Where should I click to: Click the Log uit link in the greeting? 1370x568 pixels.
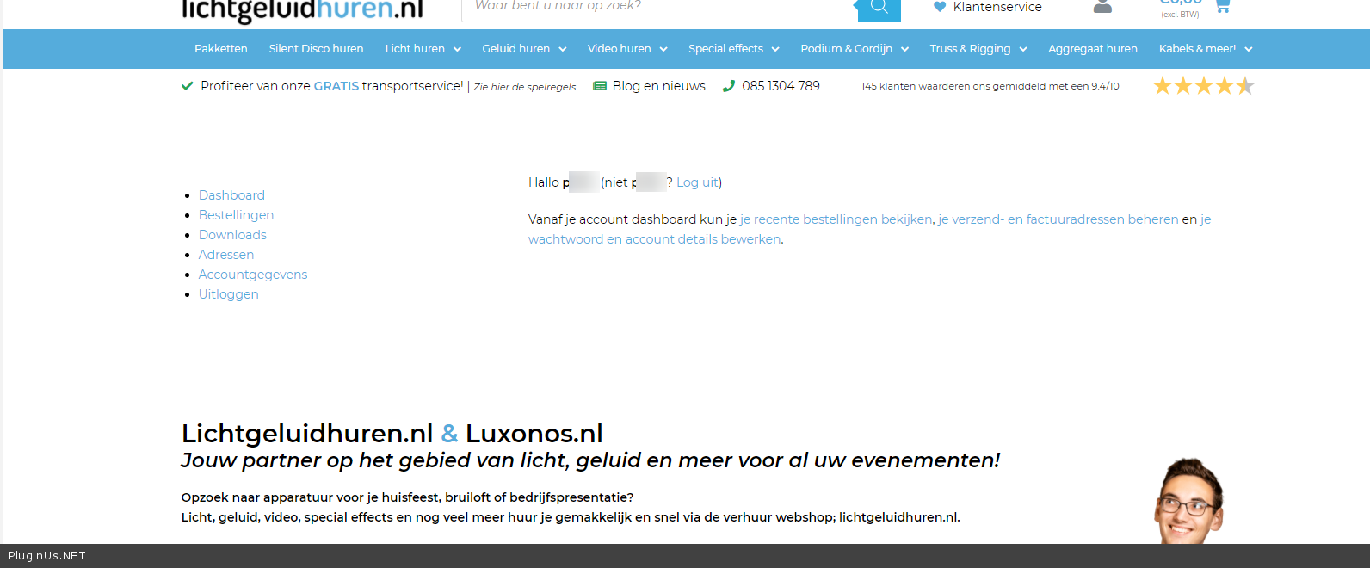click(x=697, y=182)
